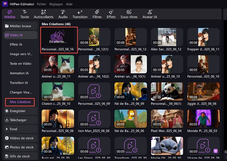Click the Vidéos de stock label
The height and width of the screenshot is (161, 227).
coord(22,138)
